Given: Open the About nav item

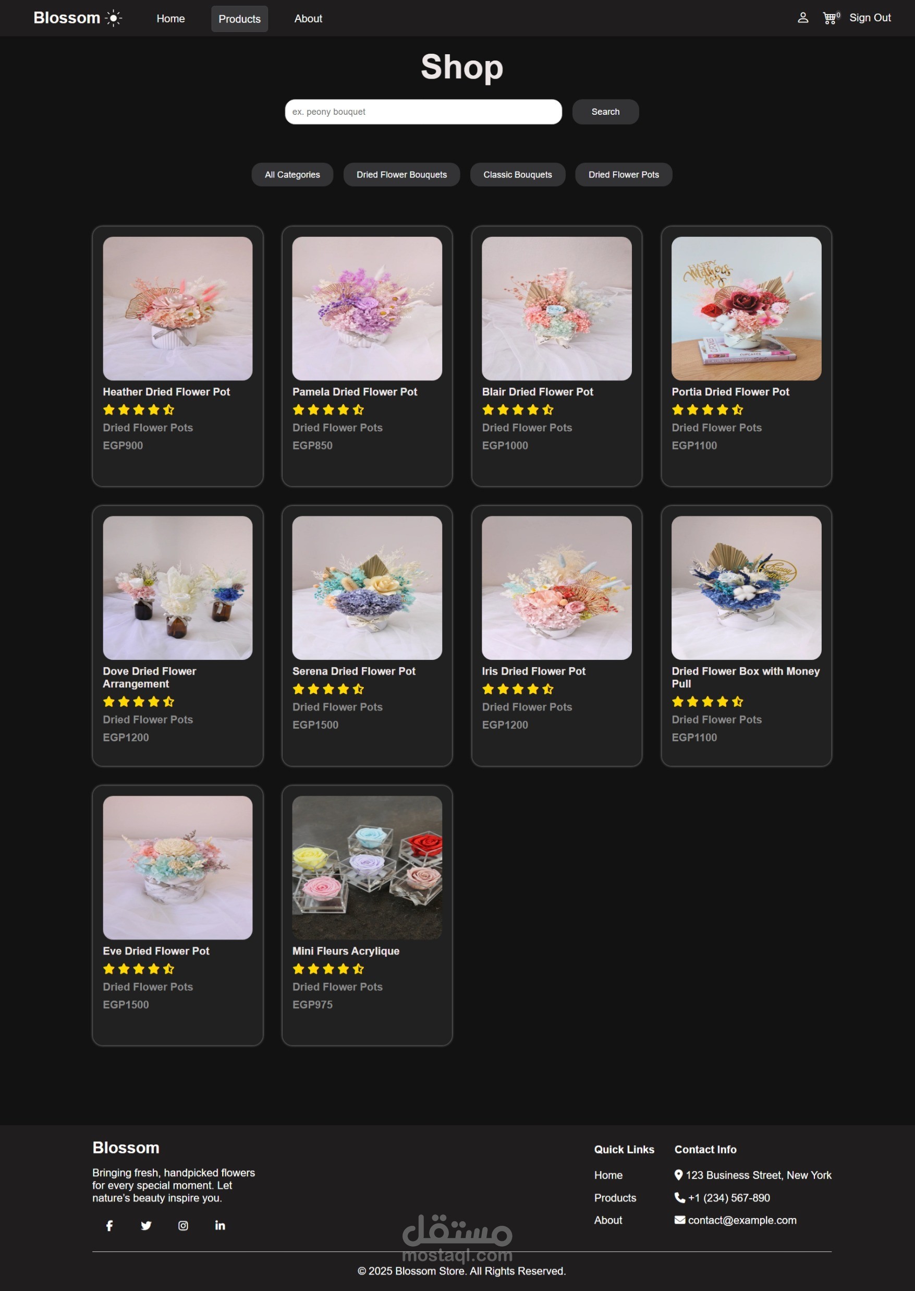Looking at the screenshot, I should click(308, 19).
